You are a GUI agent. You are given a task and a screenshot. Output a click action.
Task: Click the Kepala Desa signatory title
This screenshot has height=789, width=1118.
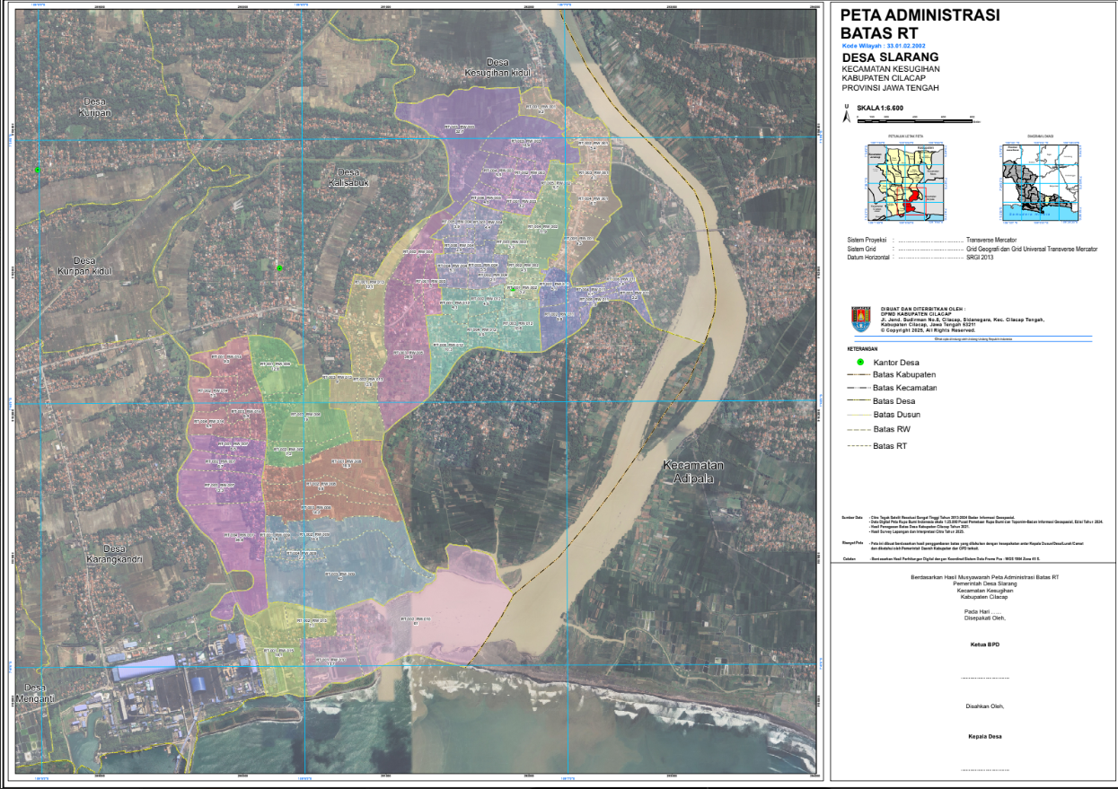984,737
